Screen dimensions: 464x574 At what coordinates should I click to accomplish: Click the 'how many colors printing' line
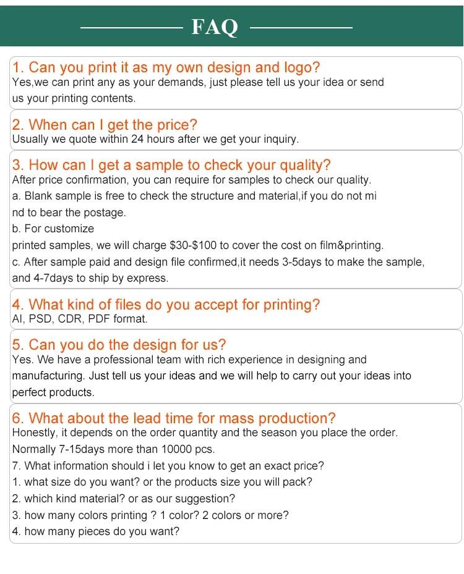[x=150, y=515]
